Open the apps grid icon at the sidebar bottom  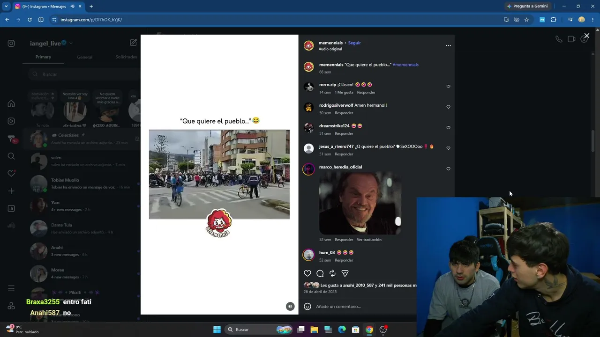tap(11, 306)
